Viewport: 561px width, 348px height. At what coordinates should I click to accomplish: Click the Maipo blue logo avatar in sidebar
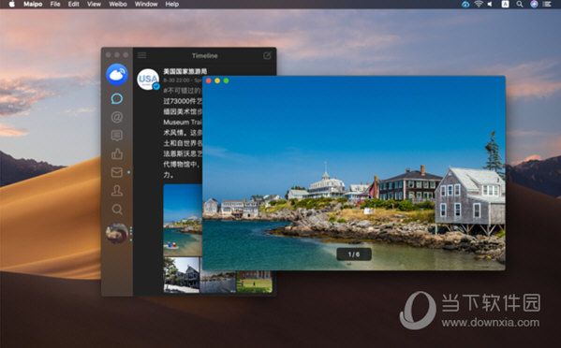tap(117, 74)
